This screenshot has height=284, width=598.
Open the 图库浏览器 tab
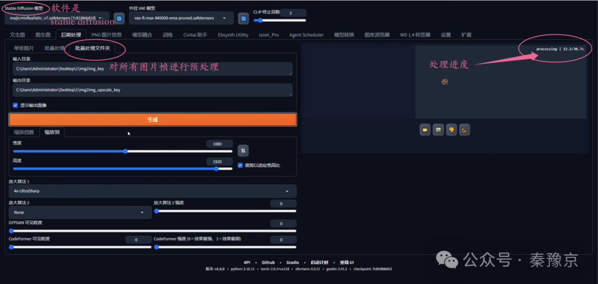[377, 35]
